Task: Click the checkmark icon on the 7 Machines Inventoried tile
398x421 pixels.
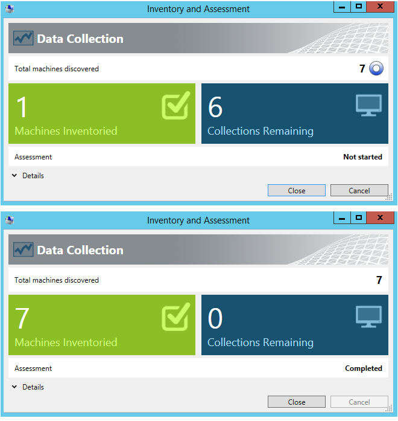Action: coord(175,317)
